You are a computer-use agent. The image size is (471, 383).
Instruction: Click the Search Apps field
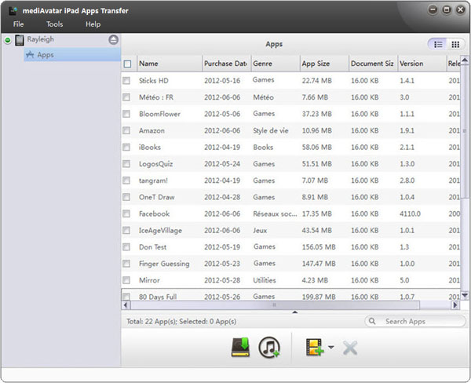[415, 322]
